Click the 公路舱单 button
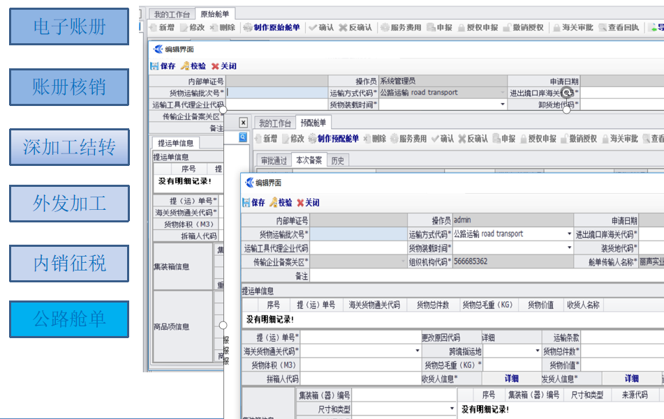This screenshot has width=664, height=419. coord(69,319)
